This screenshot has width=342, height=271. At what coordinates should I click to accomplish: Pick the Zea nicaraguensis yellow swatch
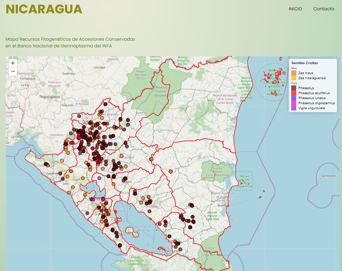click(293, 78)
